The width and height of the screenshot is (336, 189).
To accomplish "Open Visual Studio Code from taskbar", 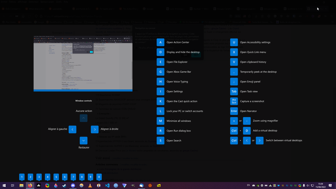I will pyautogui.click(x=107, y=185).
